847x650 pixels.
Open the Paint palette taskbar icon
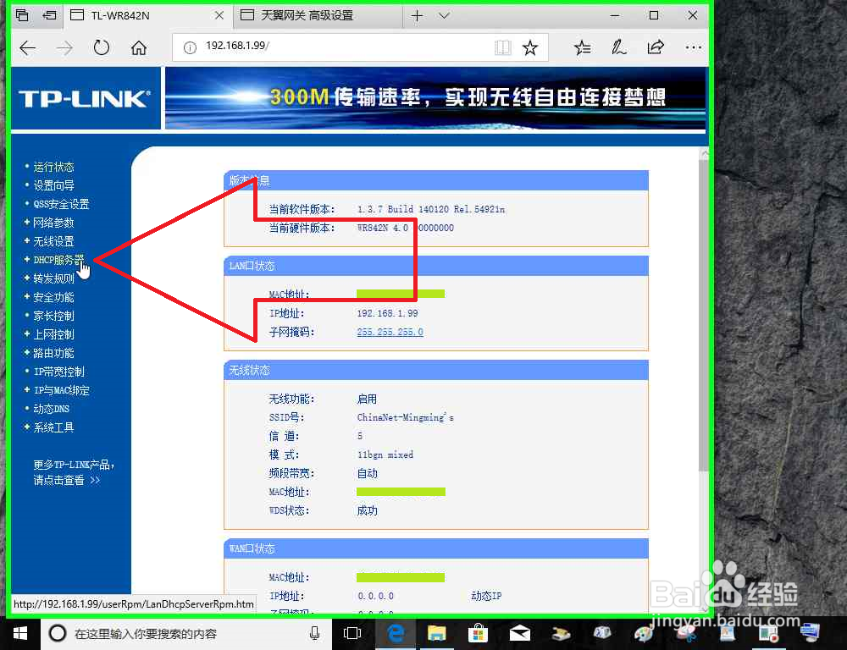(x=644, y=634)
